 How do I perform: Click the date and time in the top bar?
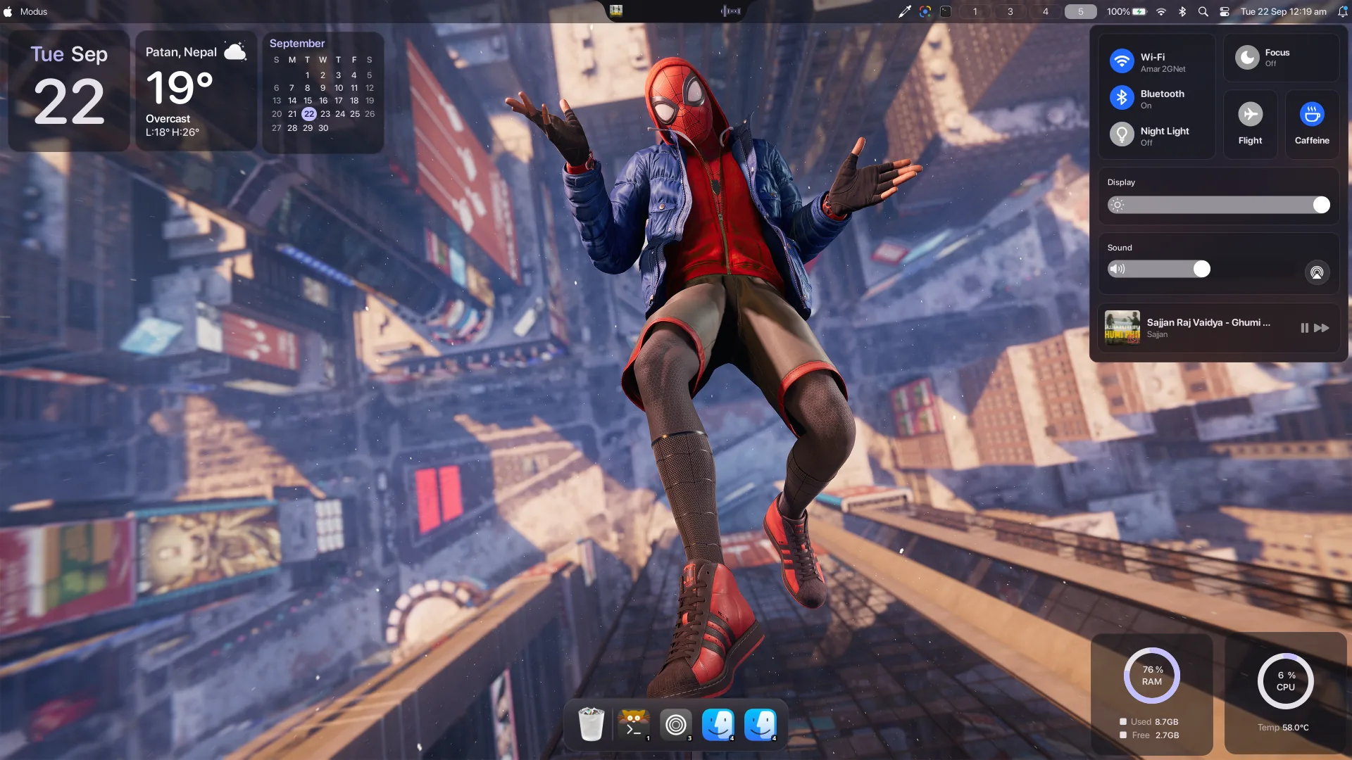coord(1284,11)
